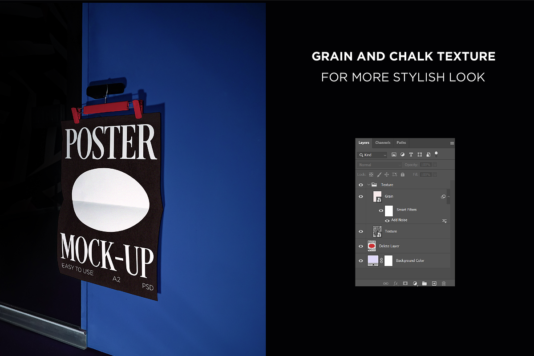Screen dimensions: 534x356
Task: Click the lock all padlock icon
Action: [x=403, y=175]
